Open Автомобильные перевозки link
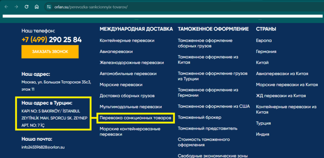Image resolution: width=324 pixels, height=158 pixels. (128, 74)
